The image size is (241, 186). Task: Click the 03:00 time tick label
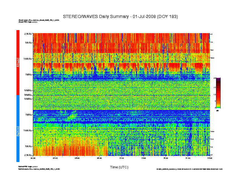[x=55, y=158]
